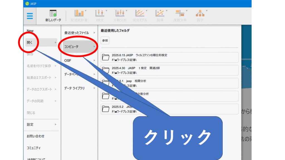Choose コンピュータ submenu entry
The image size is (285, 160).
79,47
